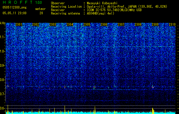The height and width of the screenshot is (114, 179).
Task: Click the 2302 time marker
Action: [x=36, y=25]
